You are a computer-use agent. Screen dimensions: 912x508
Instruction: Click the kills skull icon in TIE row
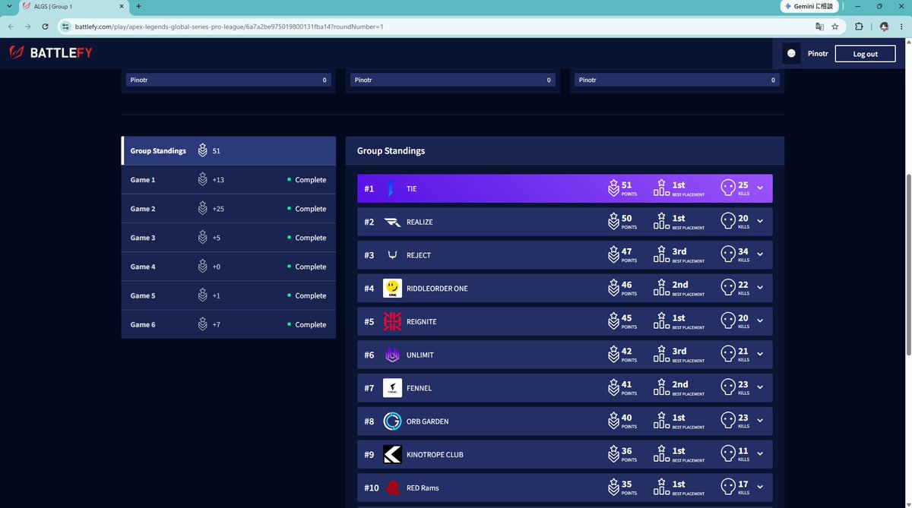[x=727, y=188]
